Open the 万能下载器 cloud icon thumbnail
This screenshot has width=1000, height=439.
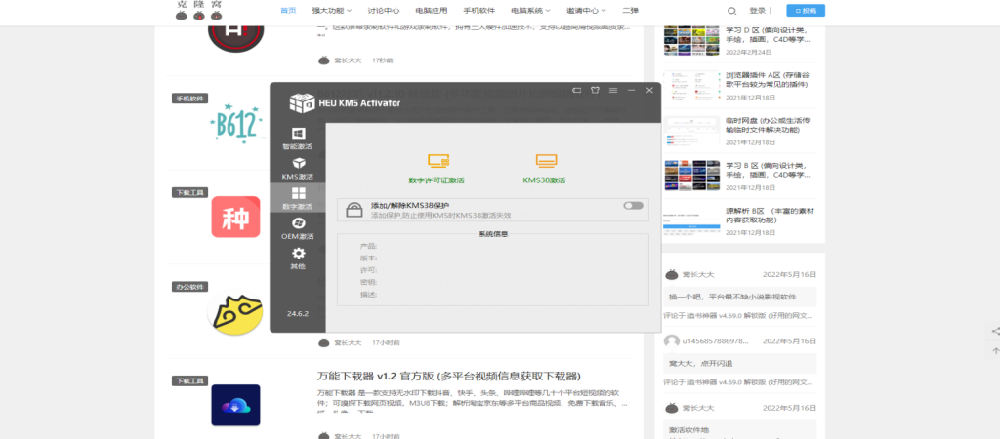click(x=236, y=405)
